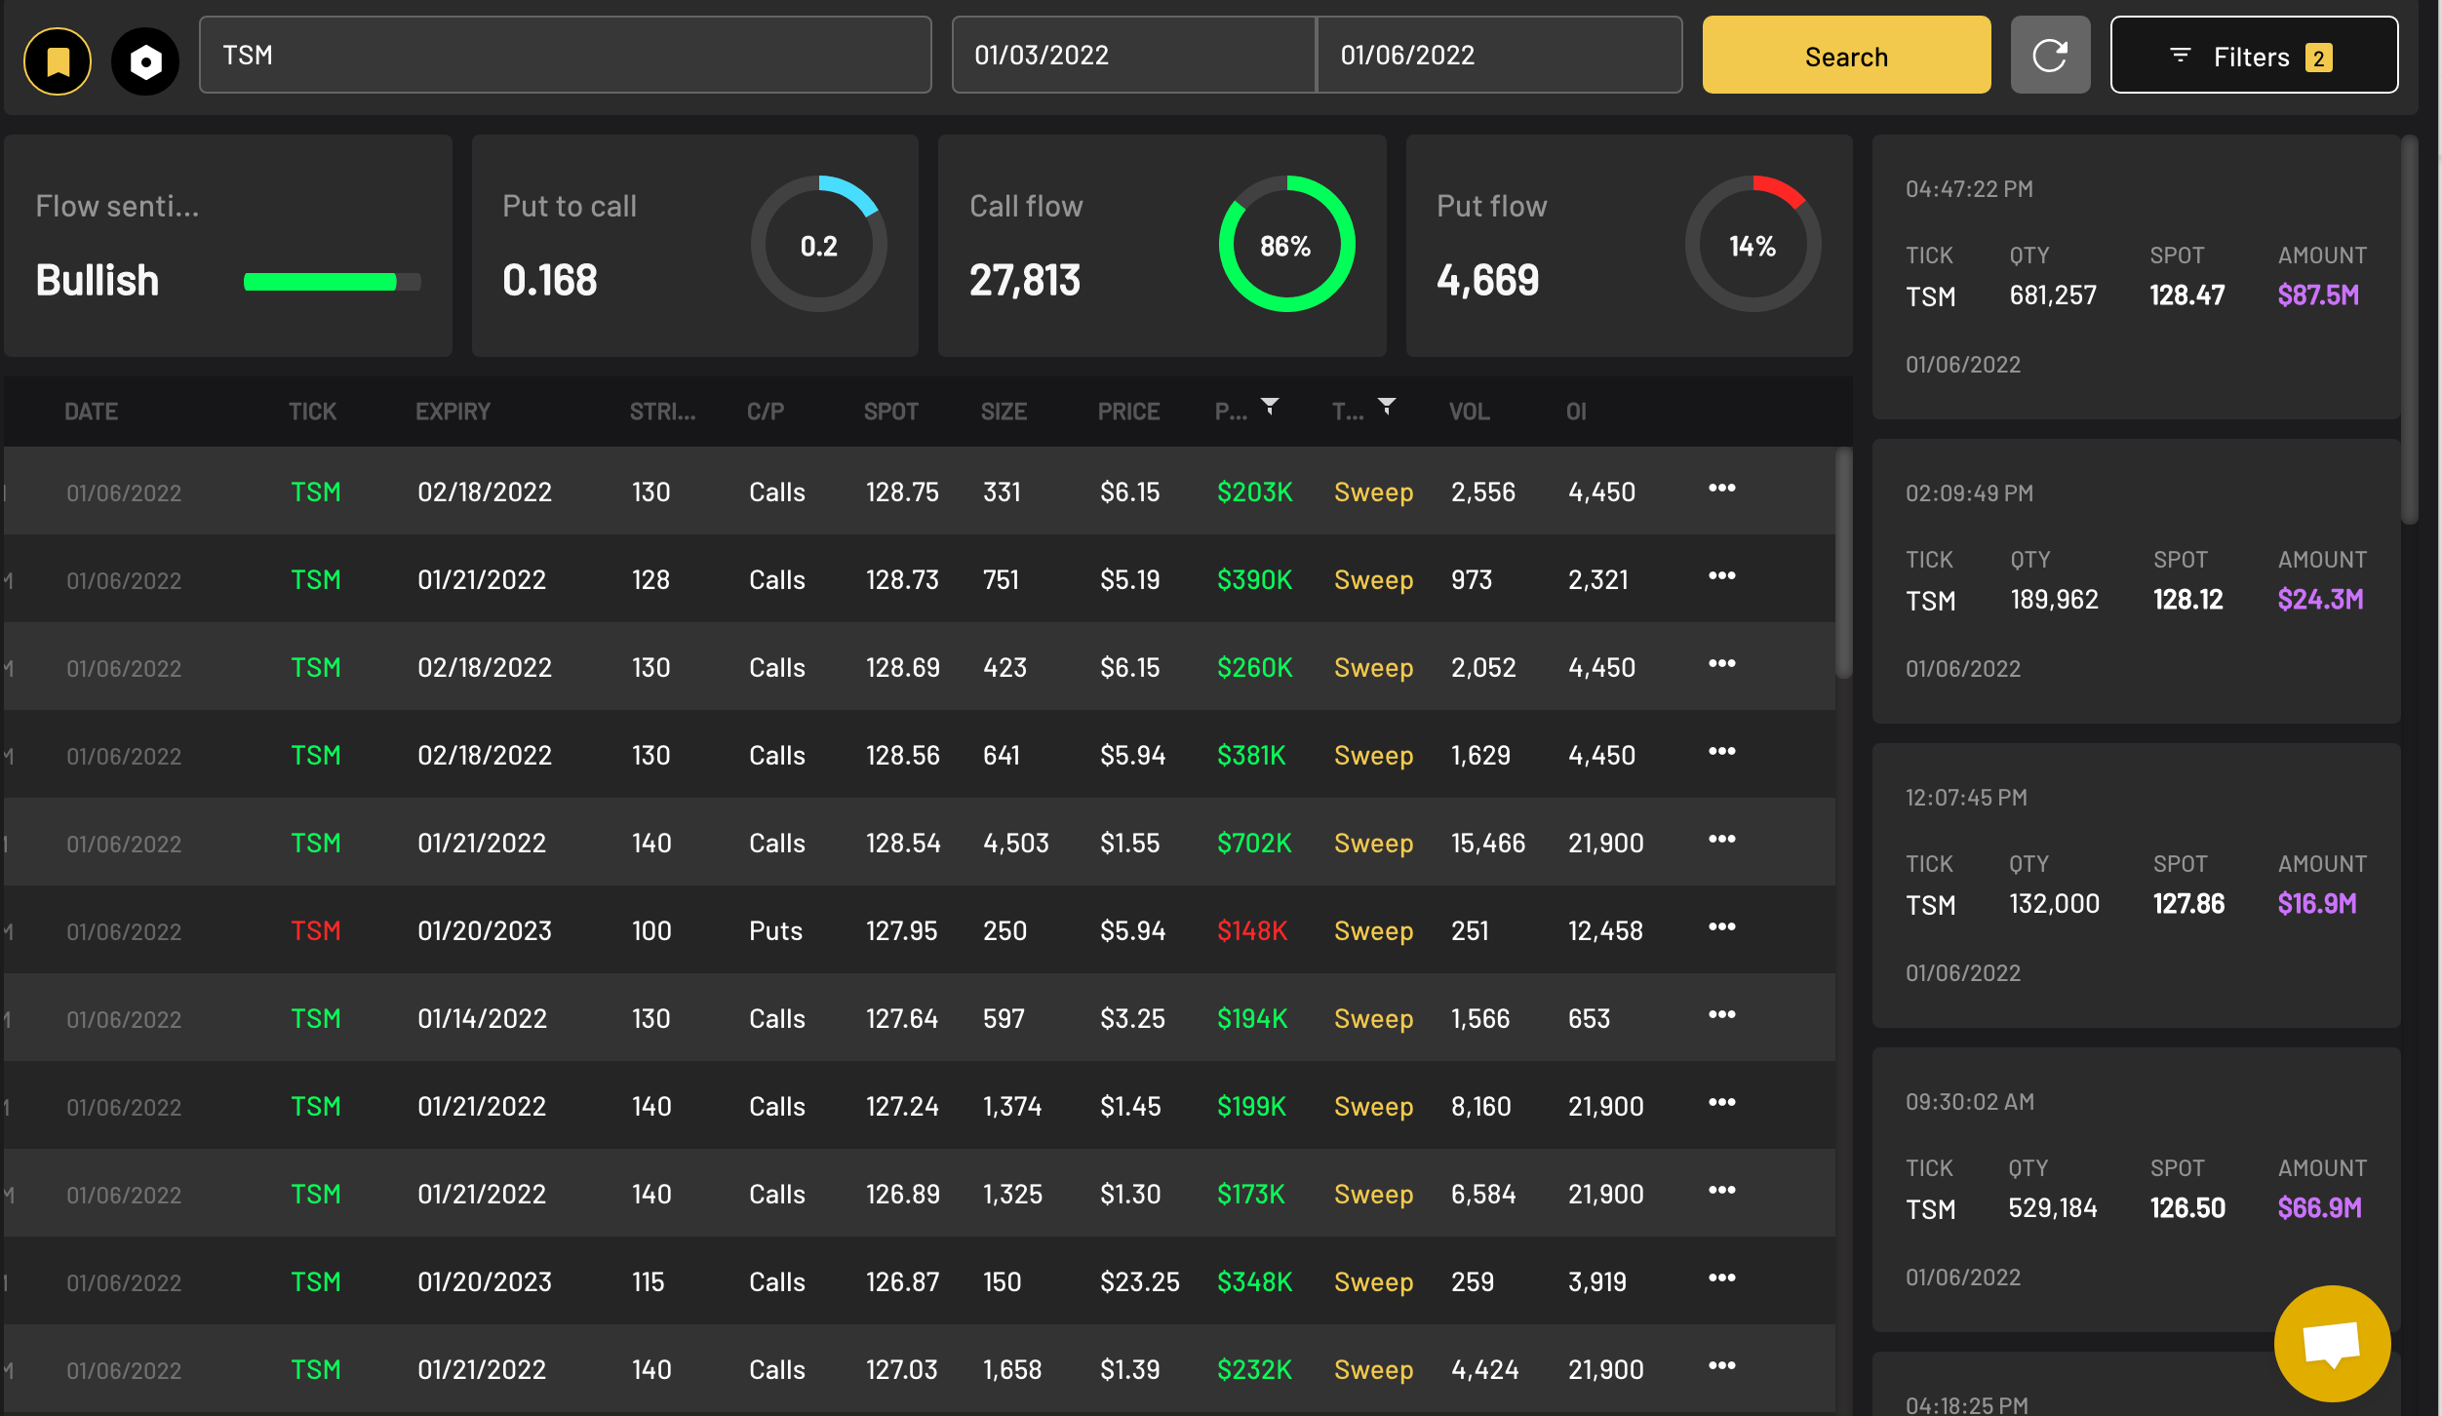Sort by PRICE column header
Screen dimensions: 2442x1416
coord(1128,412)
